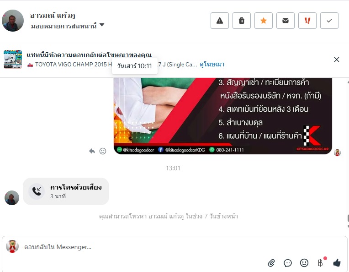The height and width of the screenshot is (272, 349).
Task: Toggle the orange star follow-up marker
Action: coord(263,21)
